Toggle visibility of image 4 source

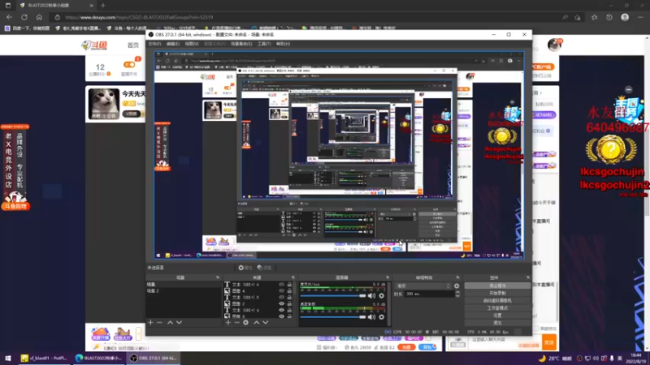coord(281,291)
